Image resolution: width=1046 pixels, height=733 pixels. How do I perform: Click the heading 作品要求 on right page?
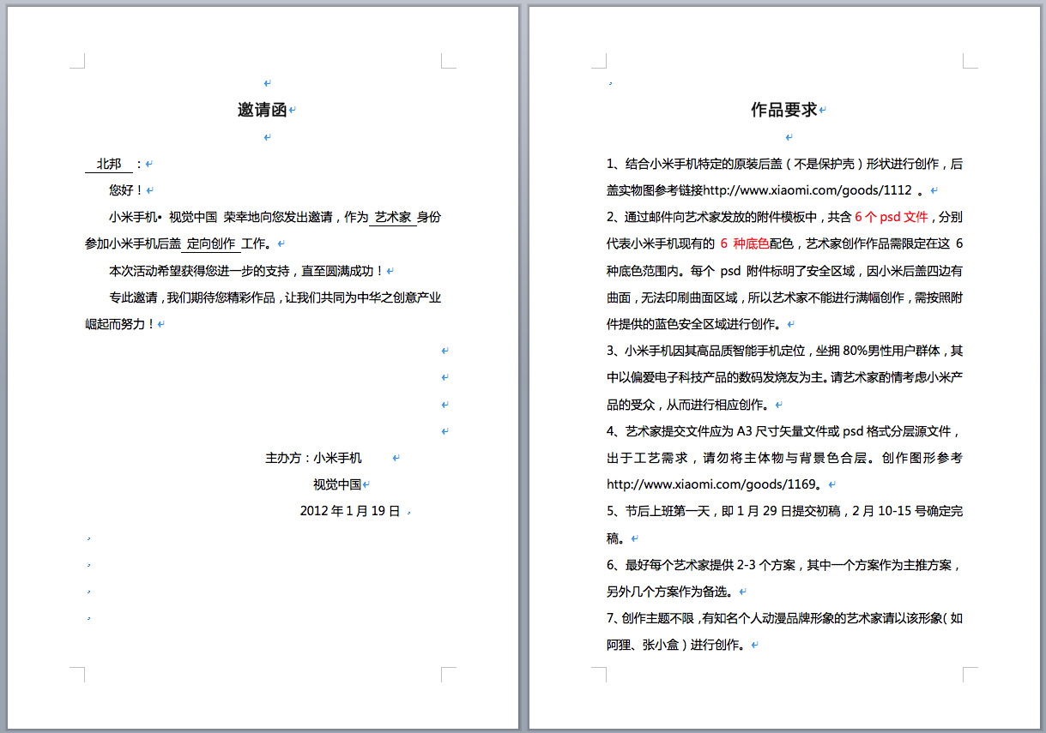tap(783, 110)
